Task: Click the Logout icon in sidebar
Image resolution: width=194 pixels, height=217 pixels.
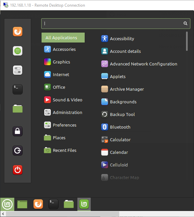Action: click(x=18, y=151)
